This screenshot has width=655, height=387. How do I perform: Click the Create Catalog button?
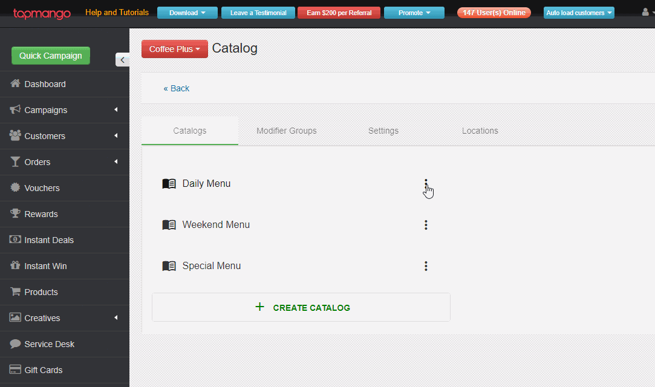pyautogui.click(x=301, y=307)
